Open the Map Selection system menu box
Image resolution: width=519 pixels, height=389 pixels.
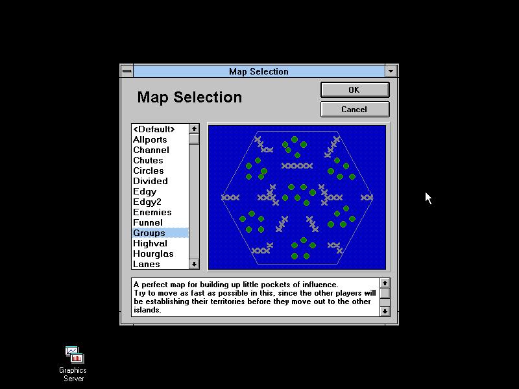tap(127, 71)
